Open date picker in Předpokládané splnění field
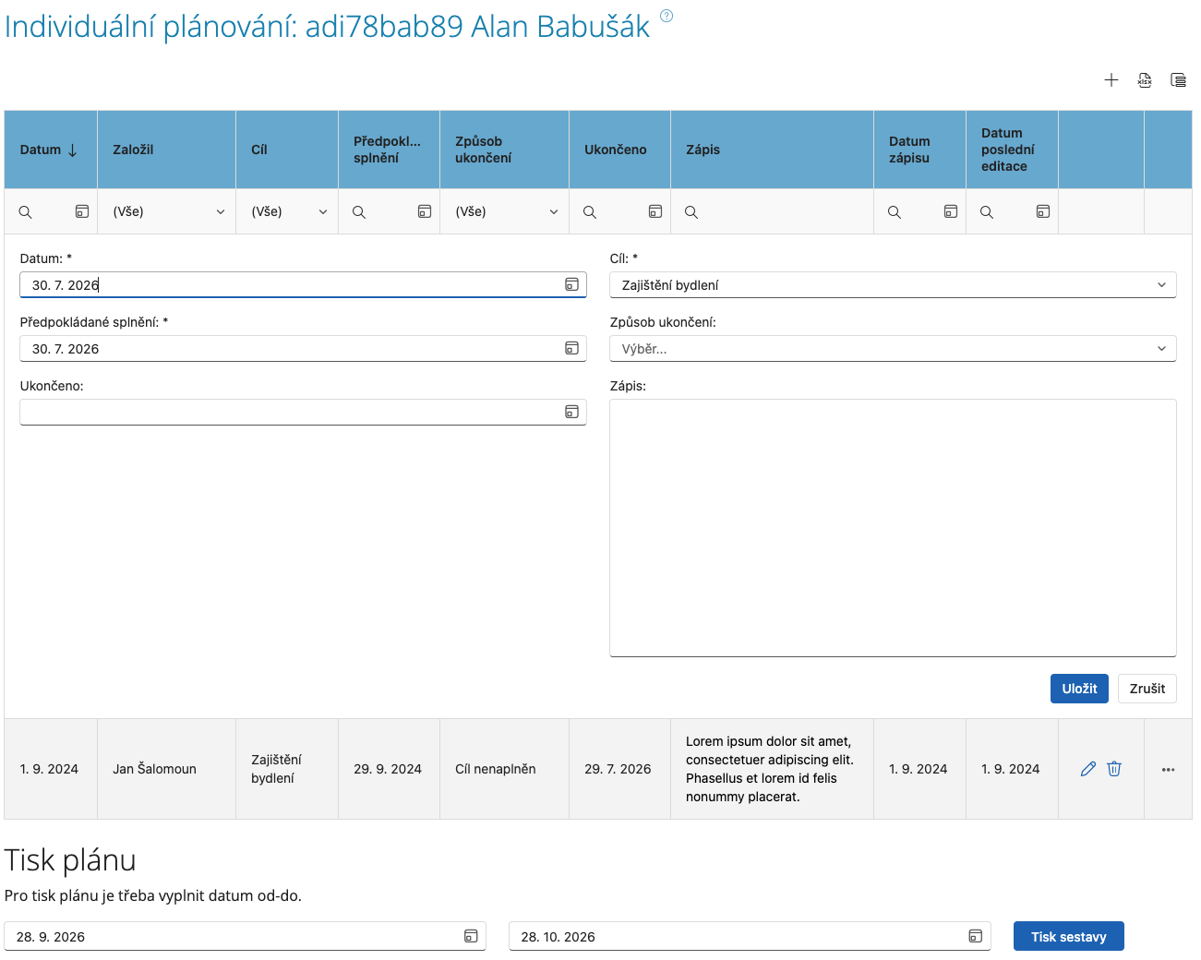The image size is (1201, 960). (x=572, y=348)
